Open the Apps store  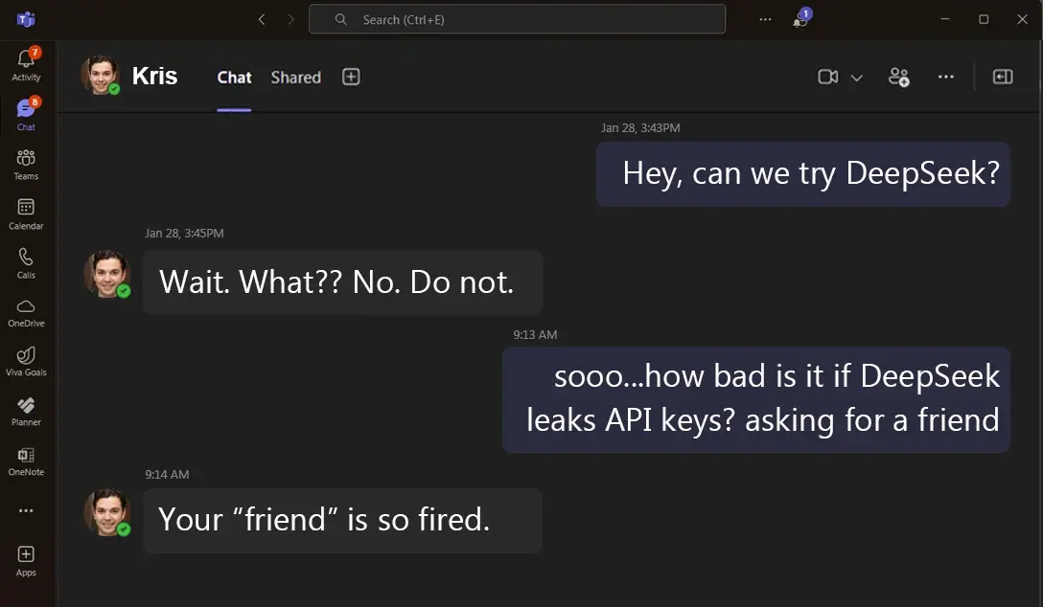pos(26,560)
